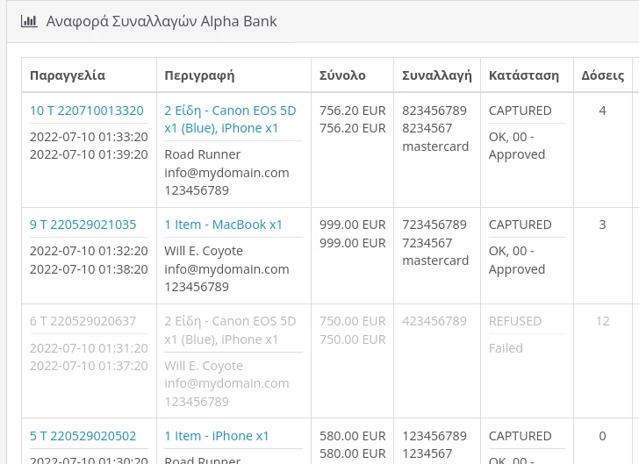This screenshot has height=464, width=639.
Task: Click reference 1234567
Action: click(427, 453)
